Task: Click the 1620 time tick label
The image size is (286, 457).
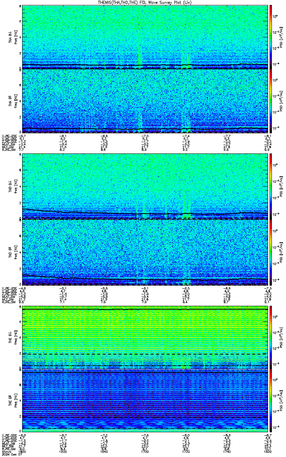Action: click(64, 451)
